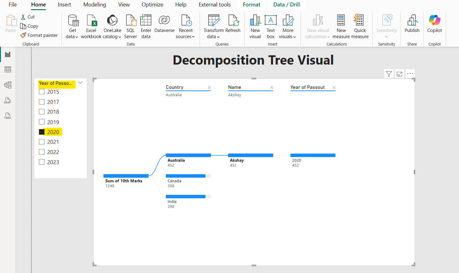Create a New measure
The image size is (459, 273).
pos(341,26)
